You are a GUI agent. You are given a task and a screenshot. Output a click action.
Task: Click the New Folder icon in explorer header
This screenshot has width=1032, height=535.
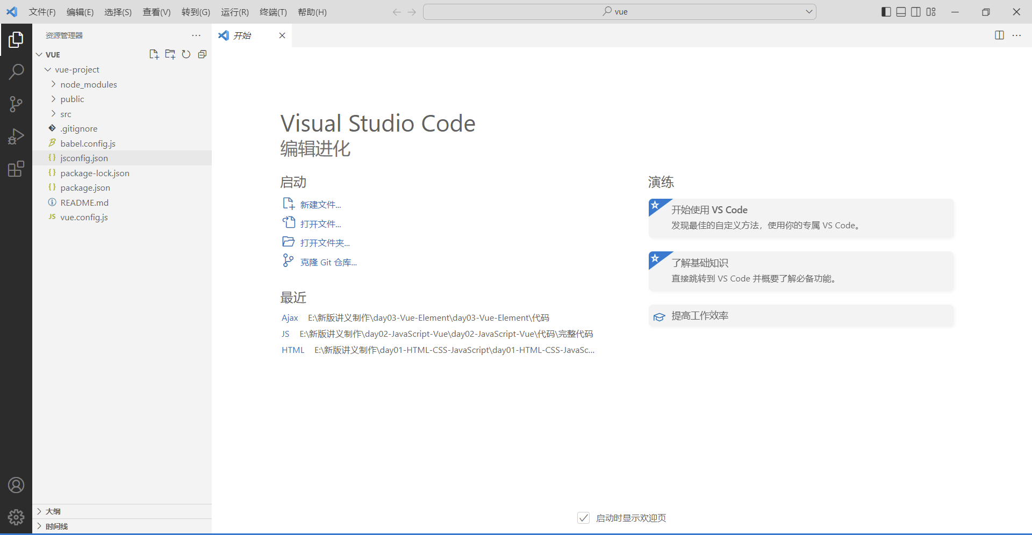pyautogui.click(x=170, y=54)
